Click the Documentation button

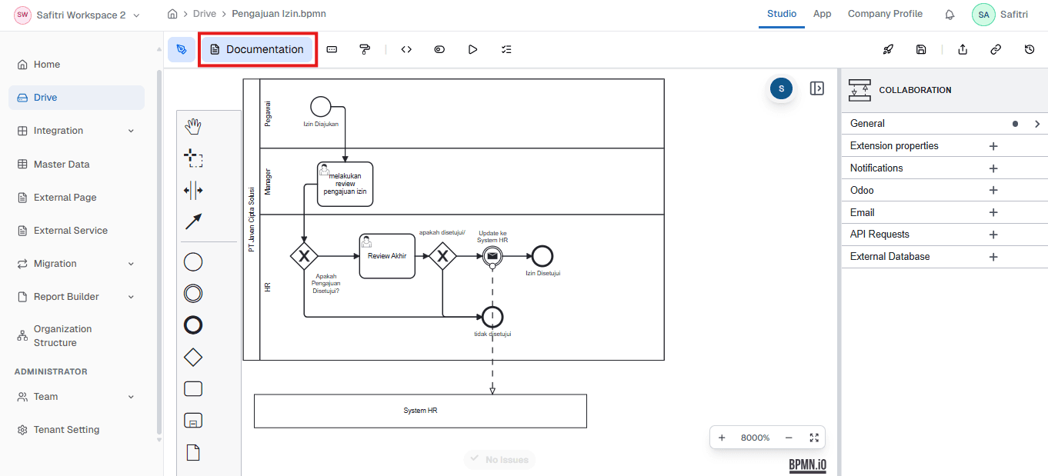pos(257,49)
